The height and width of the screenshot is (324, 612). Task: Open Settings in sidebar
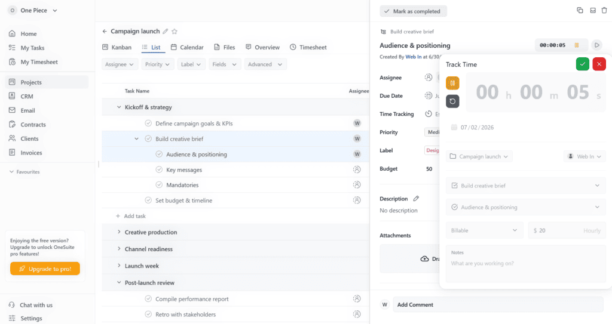pos(25,318)
